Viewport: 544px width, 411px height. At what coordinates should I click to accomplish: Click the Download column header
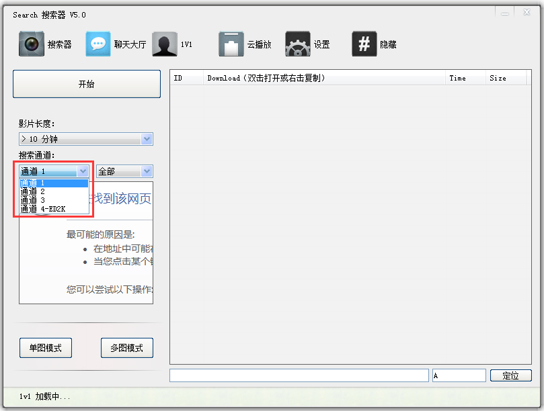(324, 78)
